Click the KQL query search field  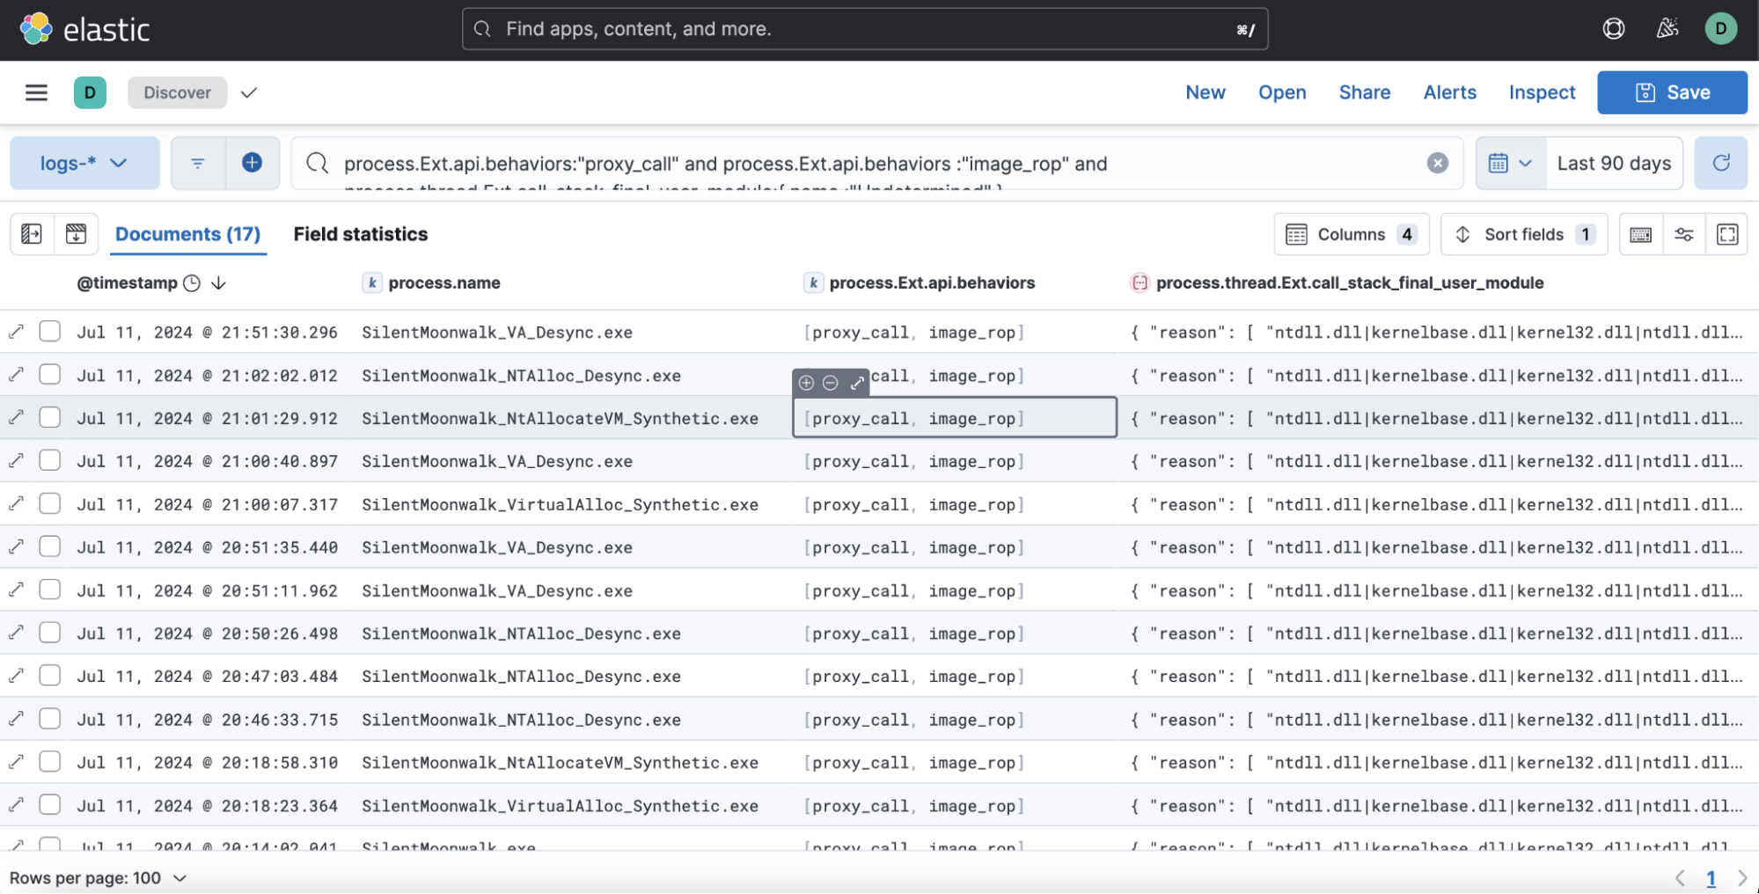(871, 164)
